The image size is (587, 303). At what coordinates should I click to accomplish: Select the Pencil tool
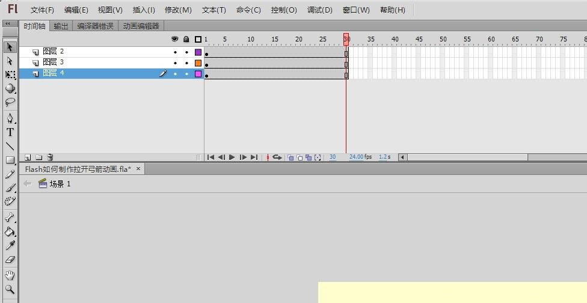[x=10, y=174]
